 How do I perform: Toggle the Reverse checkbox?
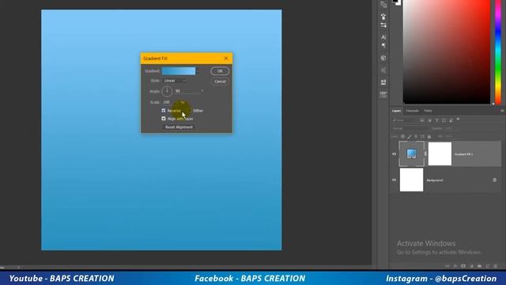pyautogui.click(x=164, y=111)
